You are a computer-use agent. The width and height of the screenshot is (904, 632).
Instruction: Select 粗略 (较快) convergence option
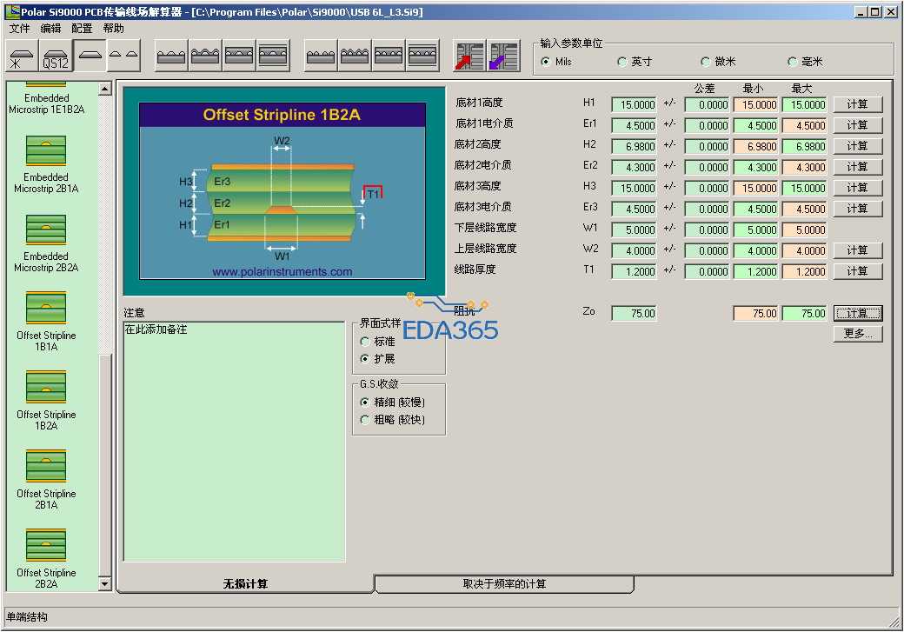point(364,420)
